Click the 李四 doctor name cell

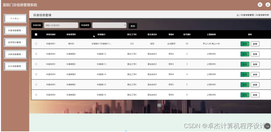(x=152, y=44)
